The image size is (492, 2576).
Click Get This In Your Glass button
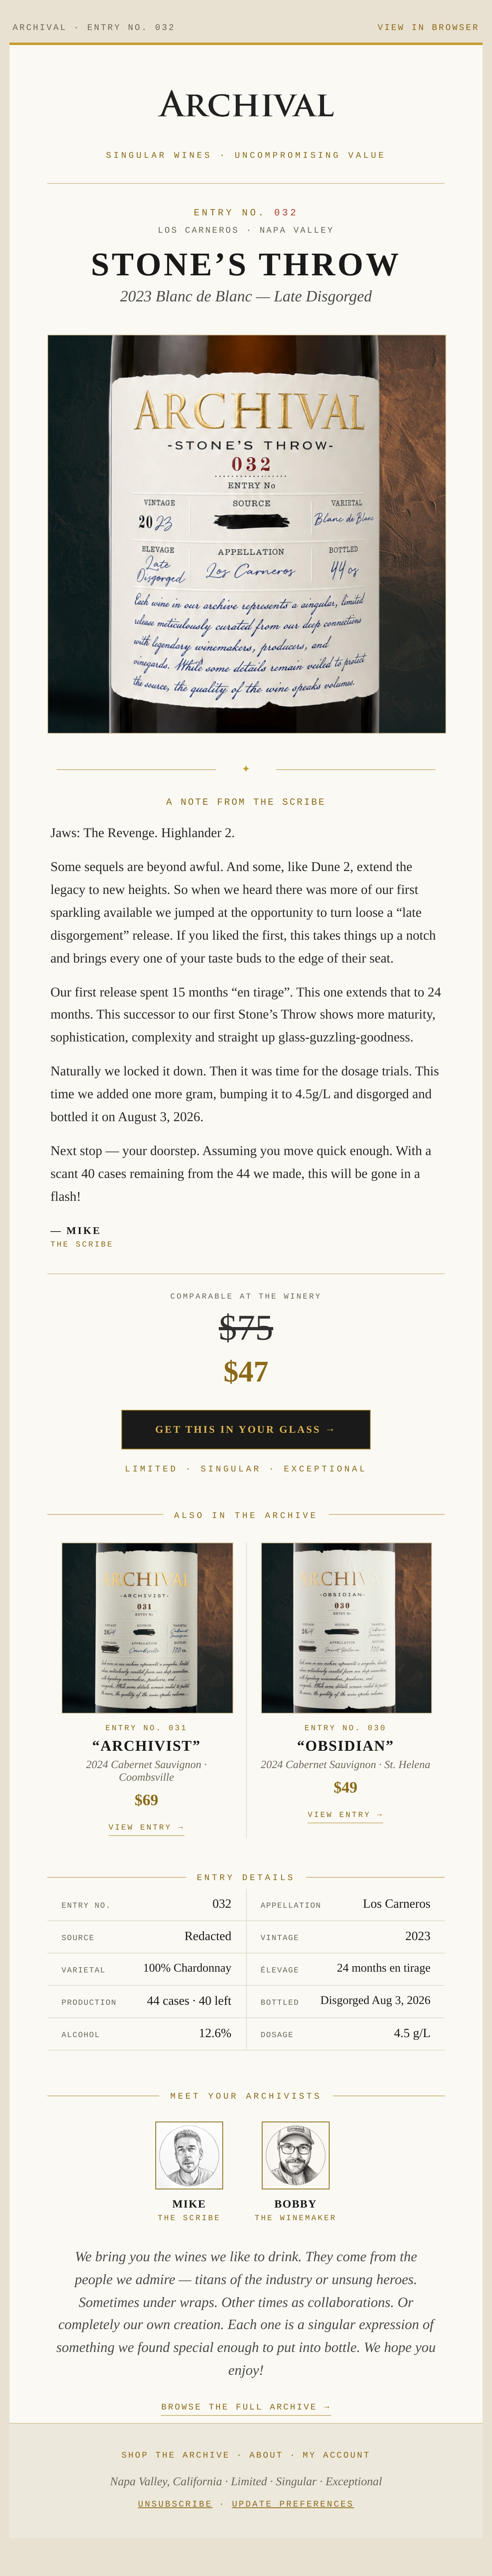pos(246,1429)
